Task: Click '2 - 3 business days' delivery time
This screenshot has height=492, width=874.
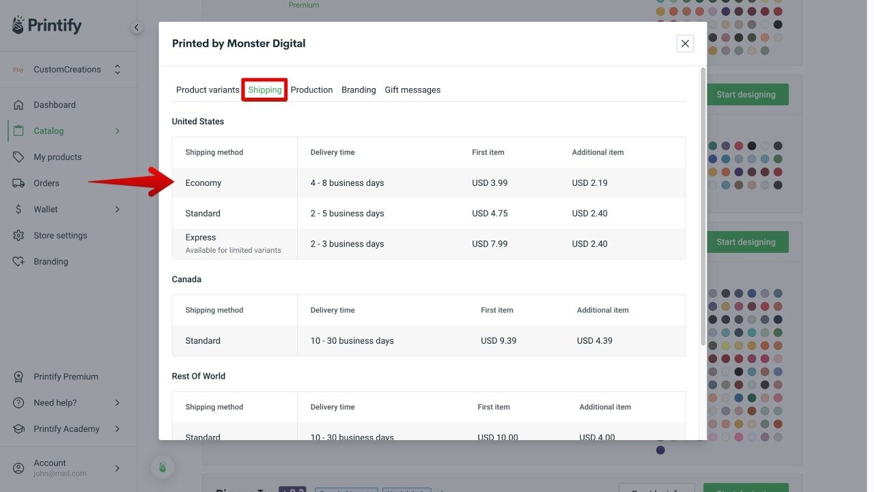Action: tap(347, 243)
